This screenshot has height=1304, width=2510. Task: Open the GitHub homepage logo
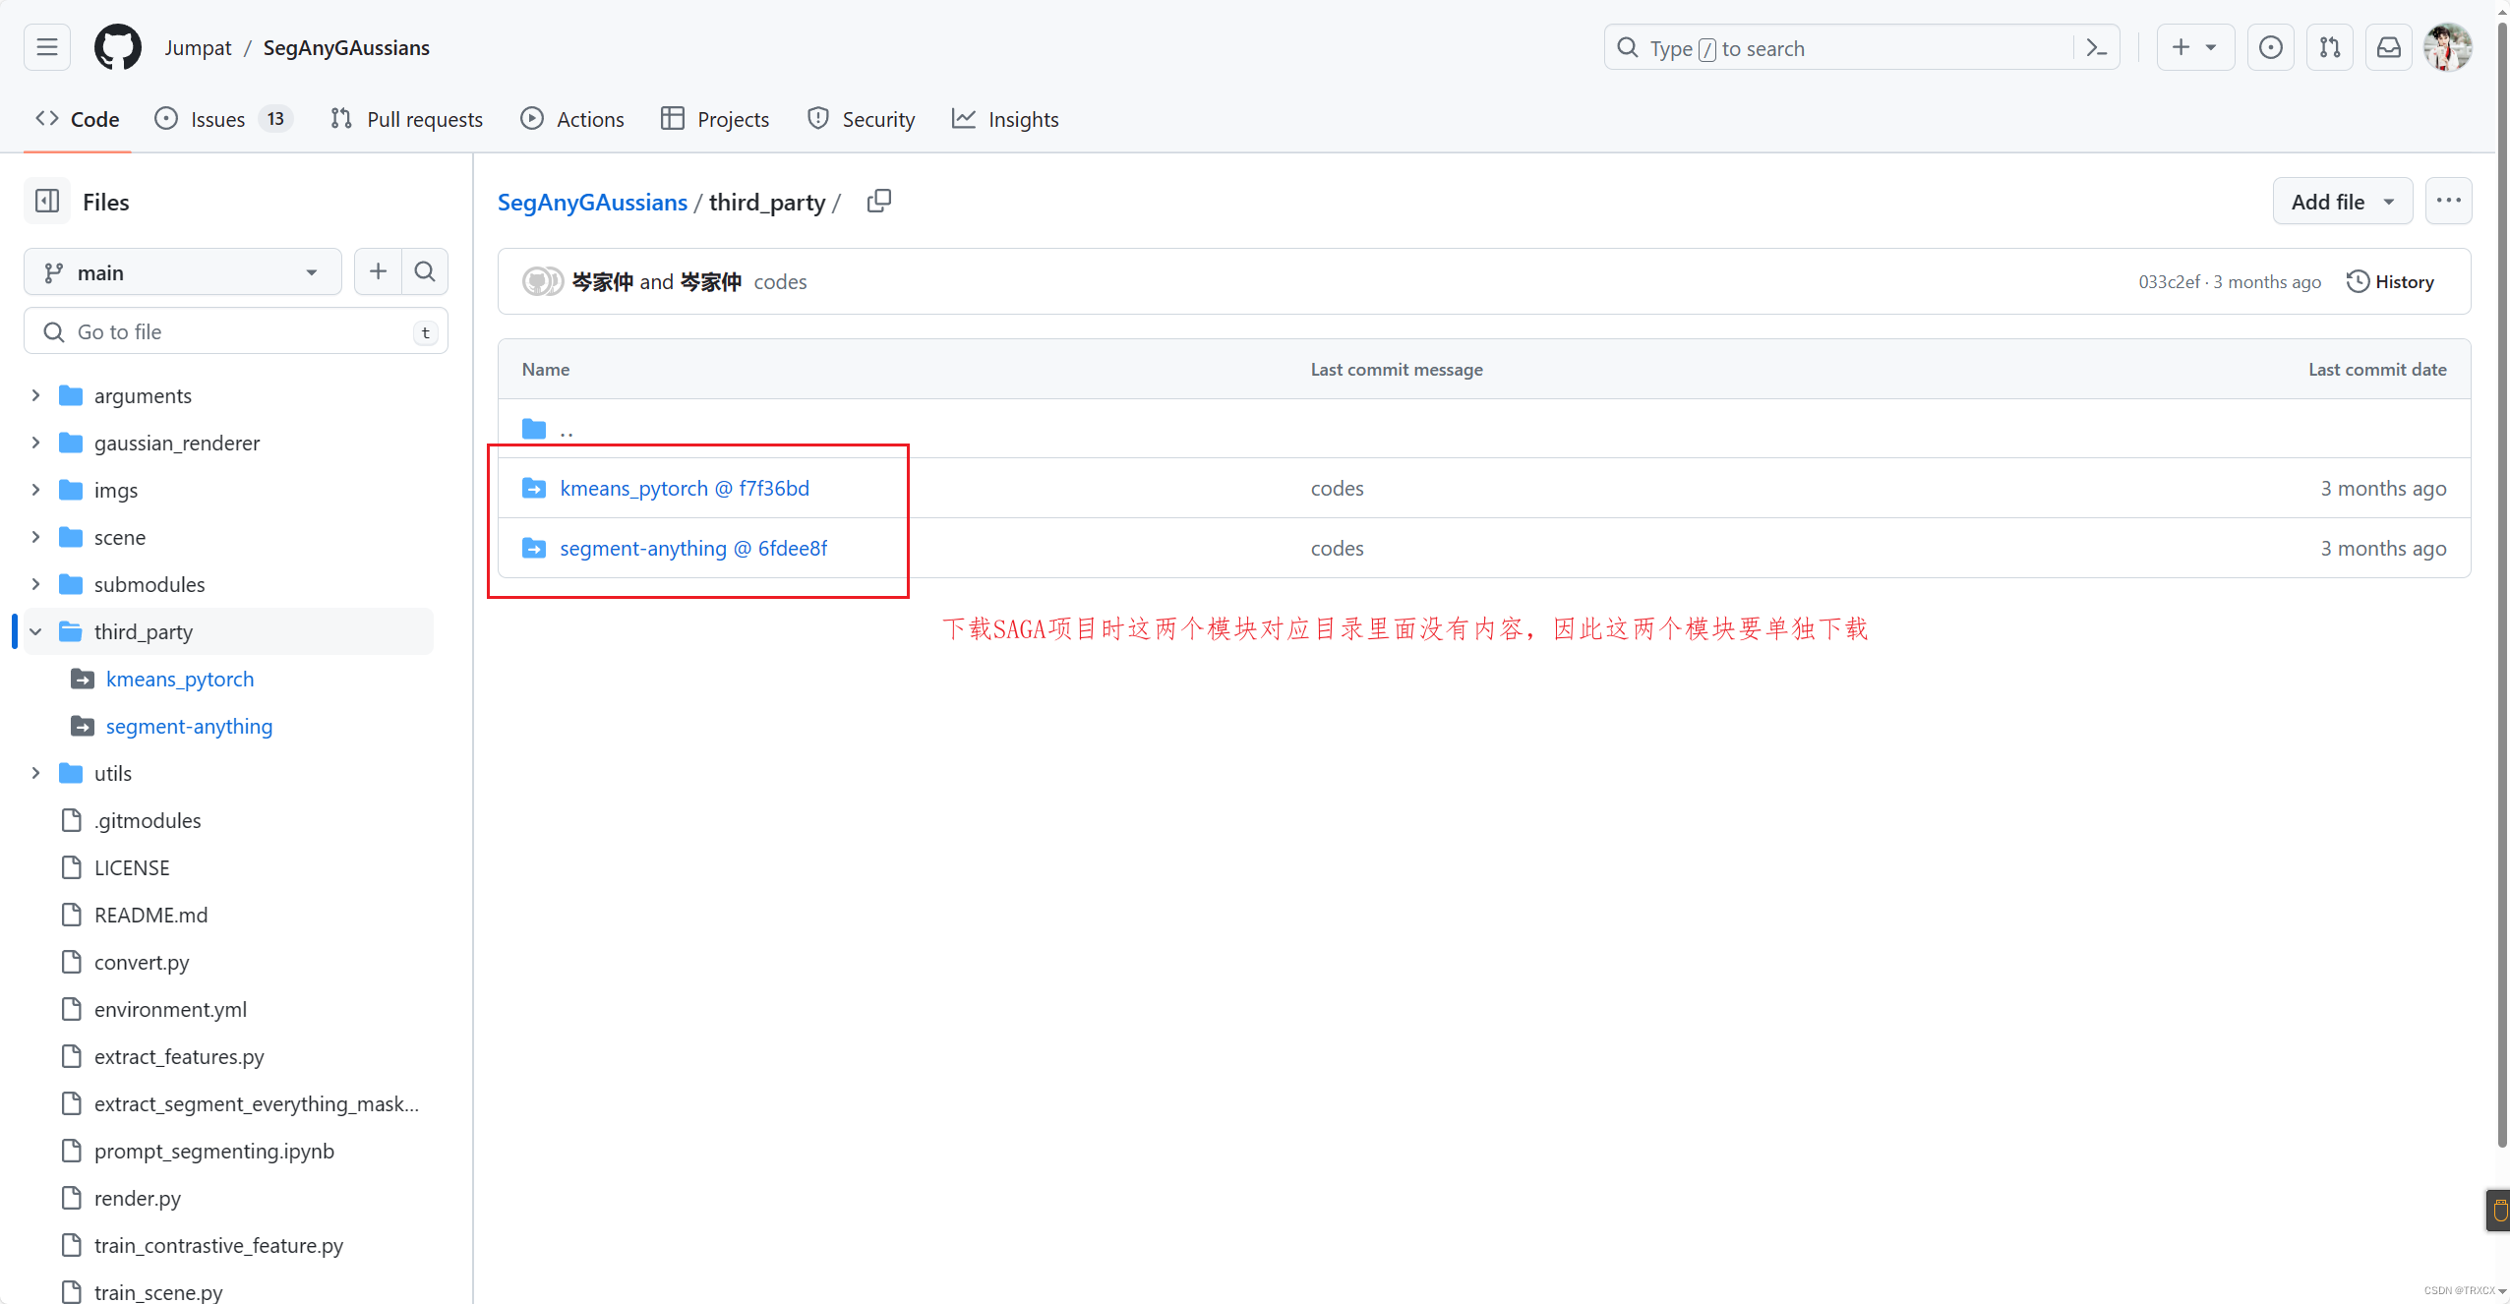tap(117, 47)
